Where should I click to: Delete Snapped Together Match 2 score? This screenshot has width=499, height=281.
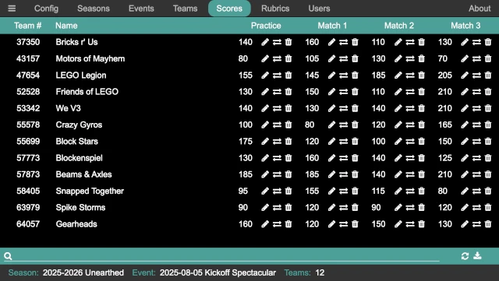[421, 191]
